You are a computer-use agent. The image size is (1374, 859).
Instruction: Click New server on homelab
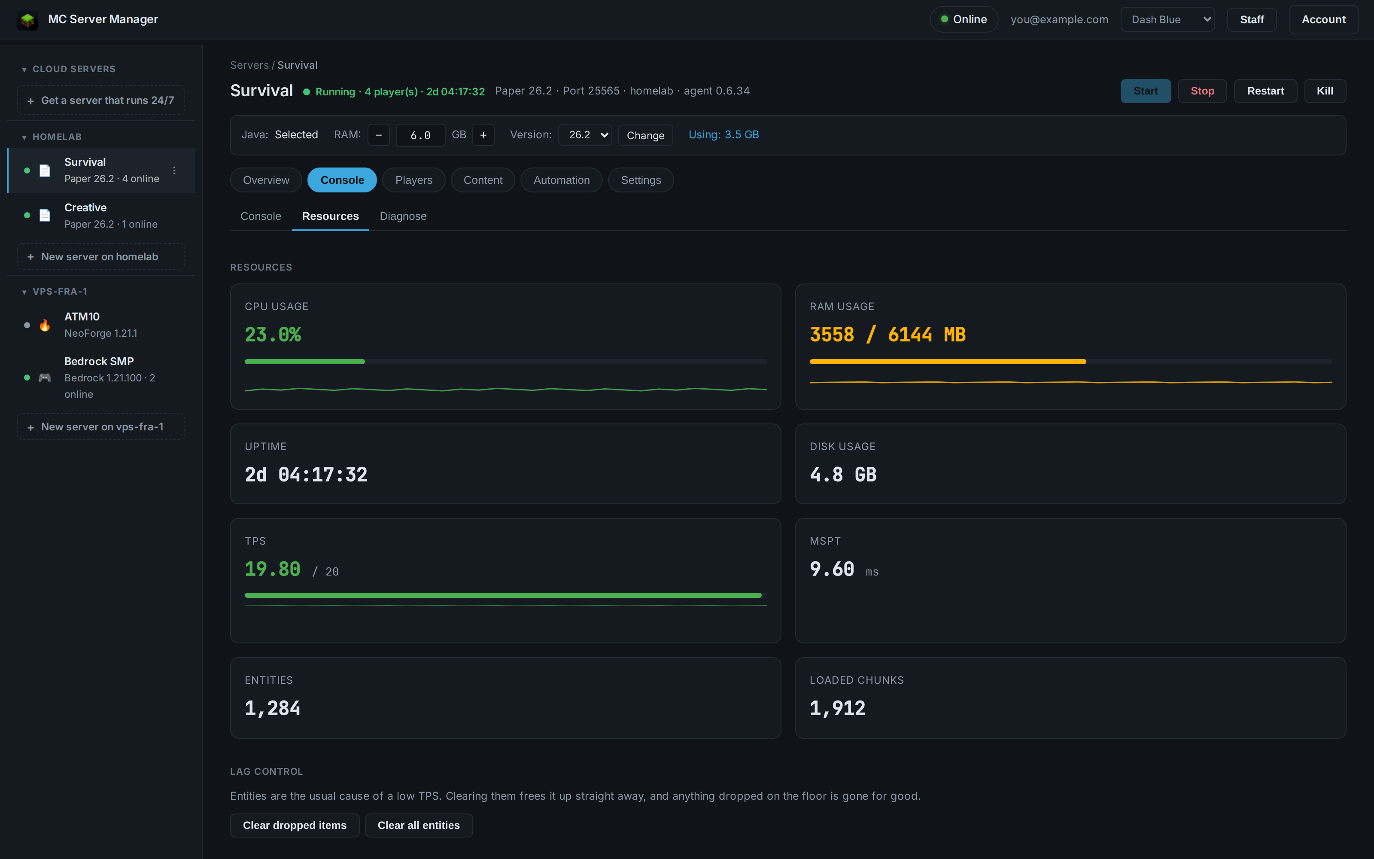point(100,257)
